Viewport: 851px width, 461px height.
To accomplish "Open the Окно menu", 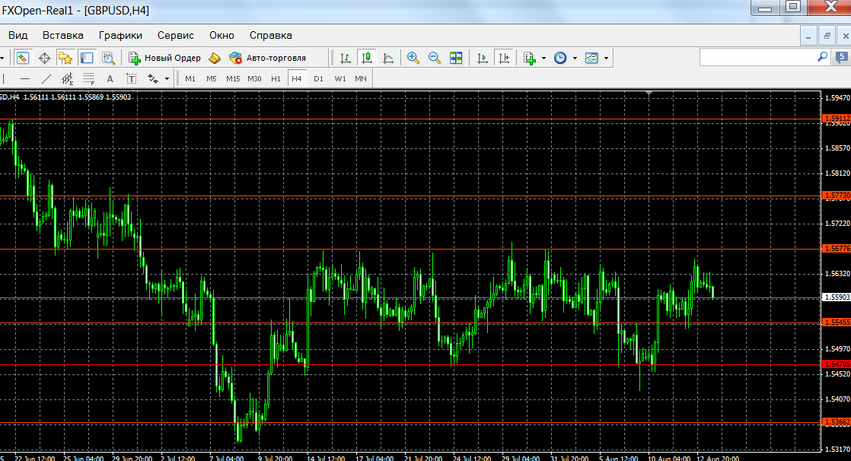I will 222,35.
